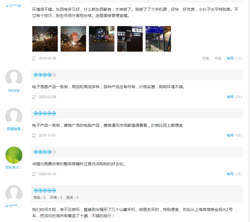View the 货币兑 sign photo thumbnail

click(x=130, y=39)
